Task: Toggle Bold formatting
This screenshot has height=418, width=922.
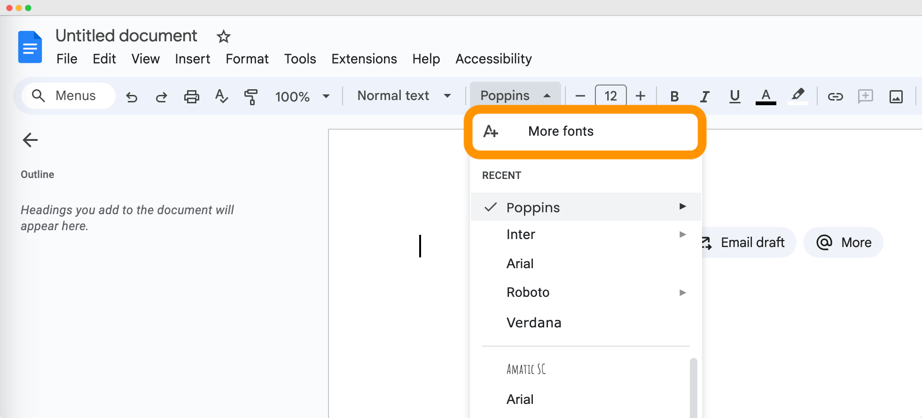Action: 674,96
